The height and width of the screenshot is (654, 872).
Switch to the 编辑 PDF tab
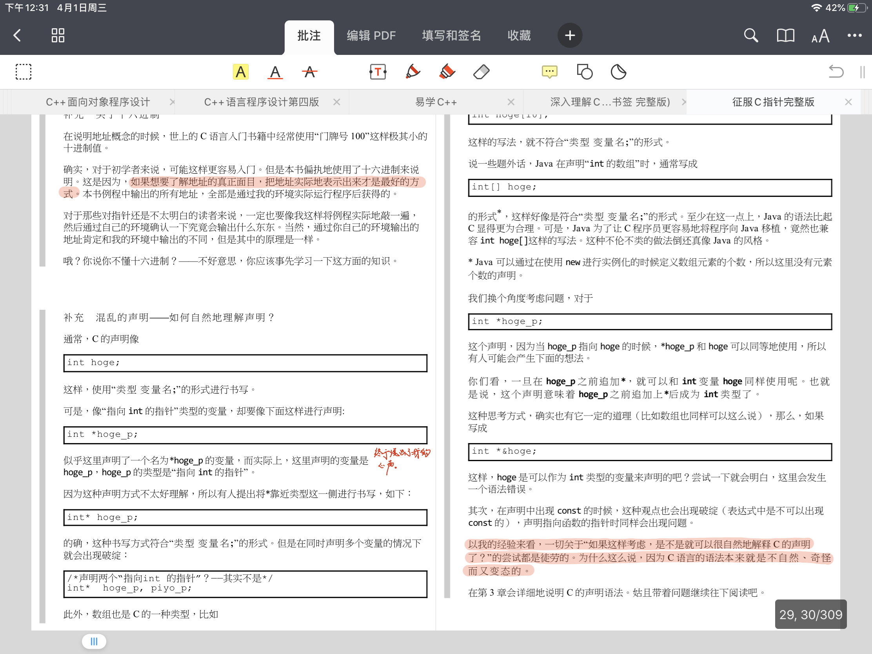(x=371, y=35)
